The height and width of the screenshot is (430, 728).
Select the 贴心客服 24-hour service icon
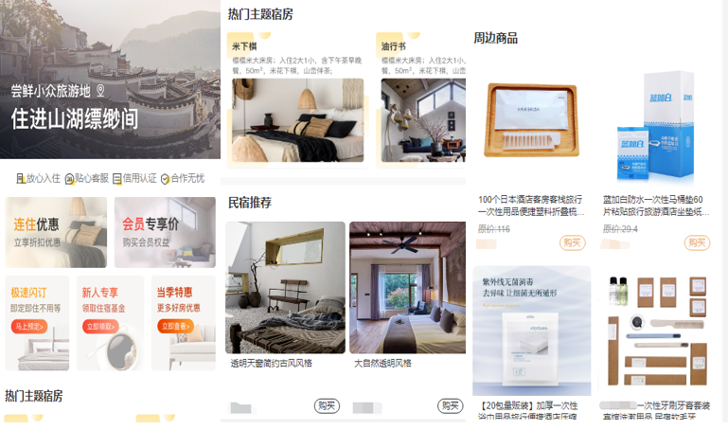tap(69, 179)
